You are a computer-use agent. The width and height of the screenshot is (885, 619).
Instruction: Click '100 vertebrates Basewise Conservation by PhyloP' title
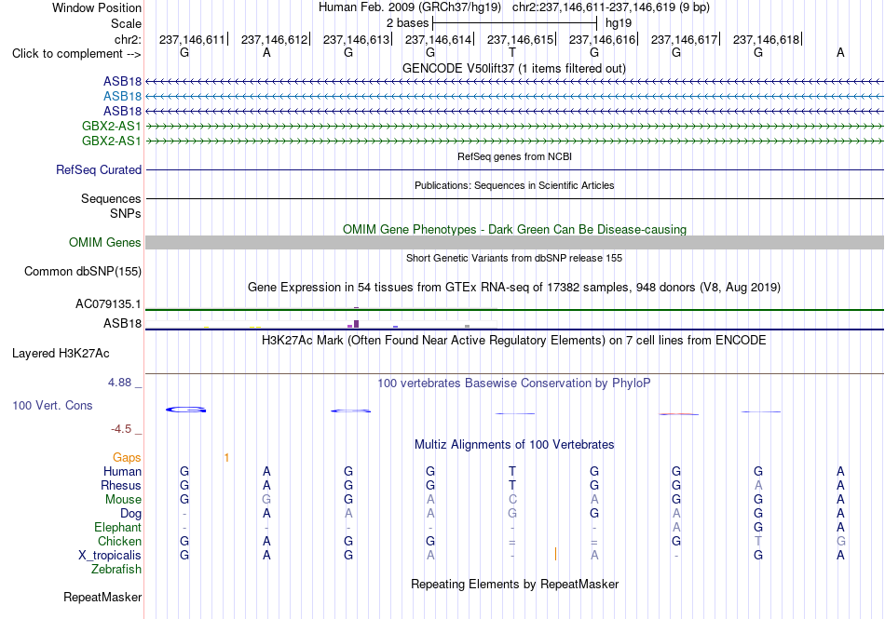tap(514, 384)
